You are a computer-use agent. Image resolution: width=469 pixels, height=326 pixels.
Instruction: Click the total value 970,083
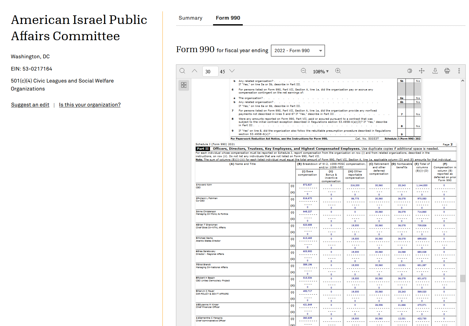(x=422, y=199)
